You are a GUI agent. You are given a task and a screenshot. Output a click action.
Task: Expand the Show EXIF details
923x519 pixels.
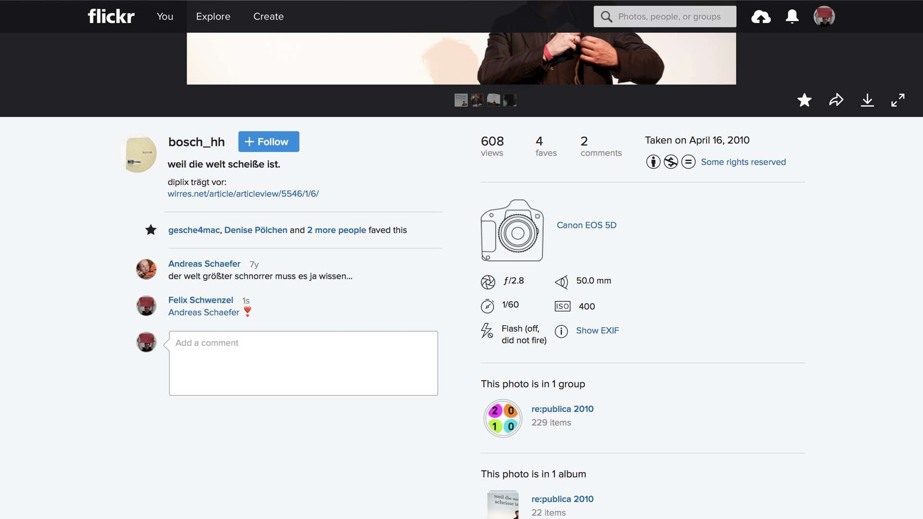597,330
